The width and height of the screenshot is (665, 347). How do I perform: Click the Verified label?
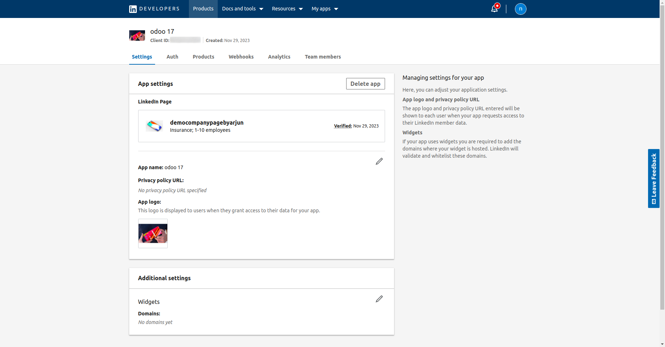pyautogui.click(x=343, y=126)
